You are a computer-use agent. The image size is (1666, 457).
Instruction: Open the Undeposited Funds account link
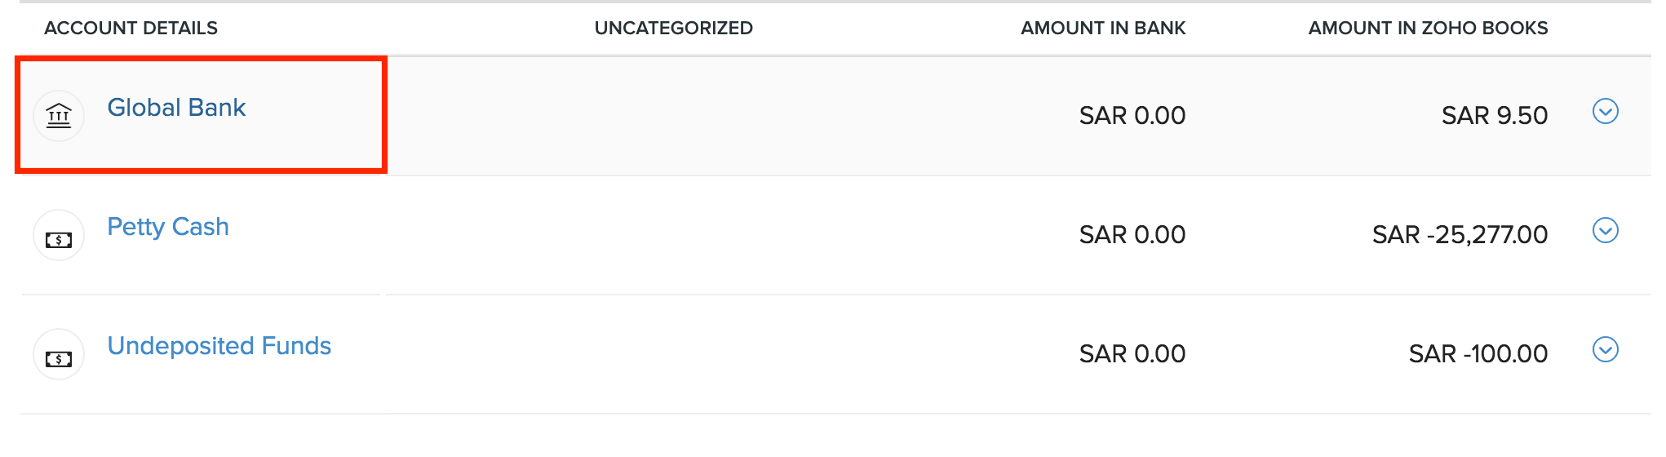(x=219, y=346)
